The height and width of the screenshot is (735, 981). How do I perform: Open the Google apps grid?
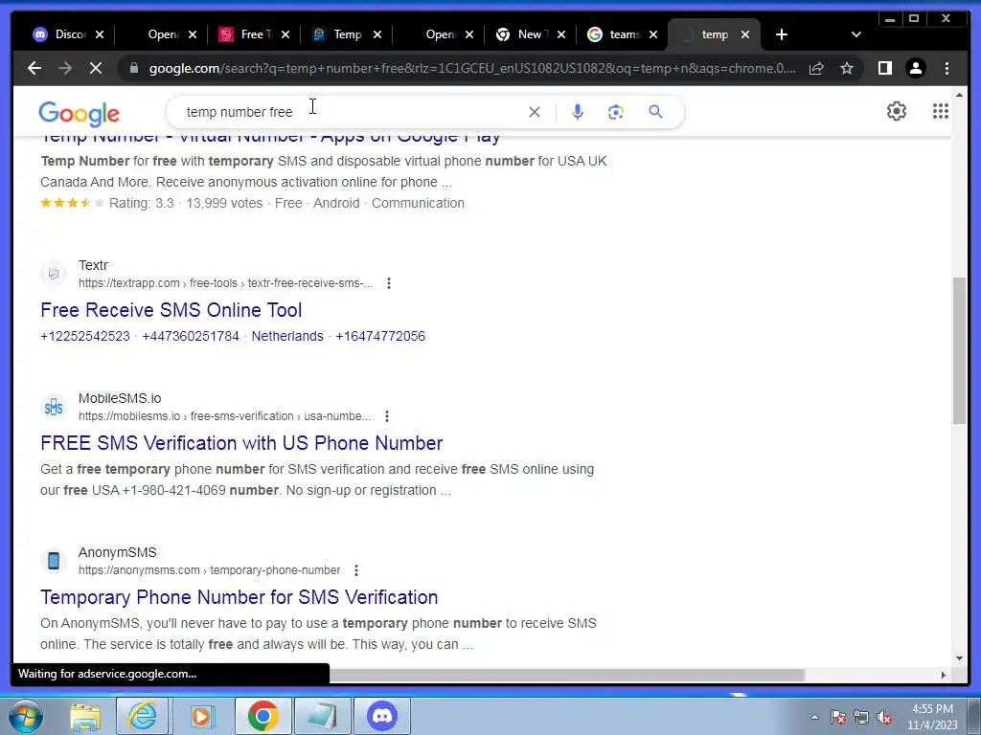point(941,111)
